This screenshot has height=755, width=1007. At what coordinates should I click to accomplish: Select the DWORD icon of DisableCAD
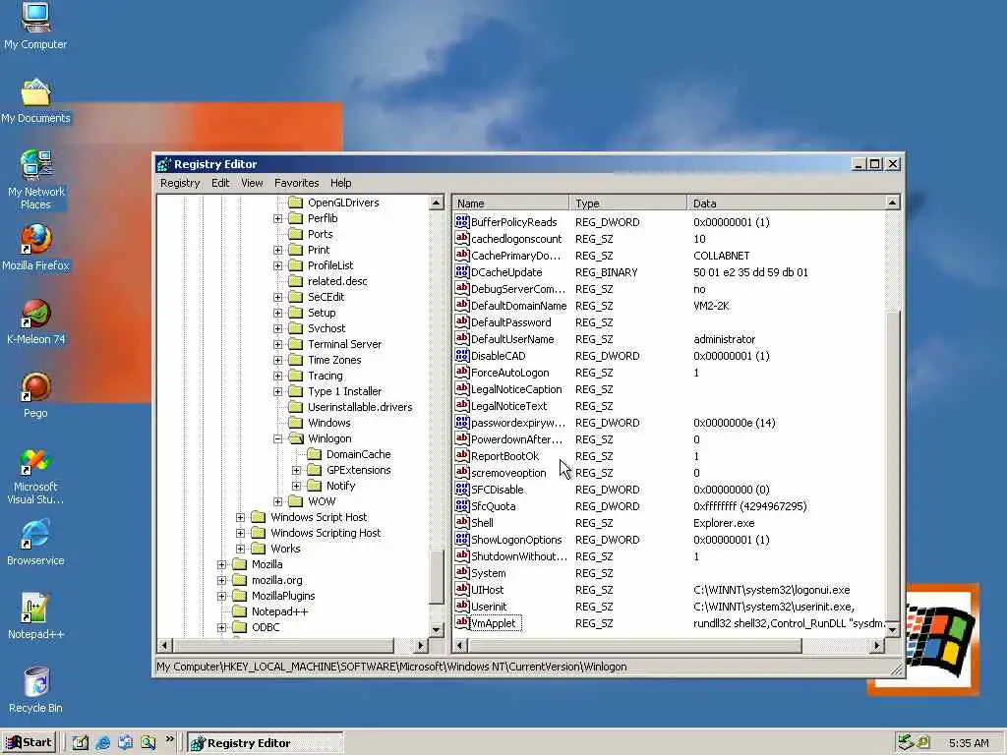462,355
